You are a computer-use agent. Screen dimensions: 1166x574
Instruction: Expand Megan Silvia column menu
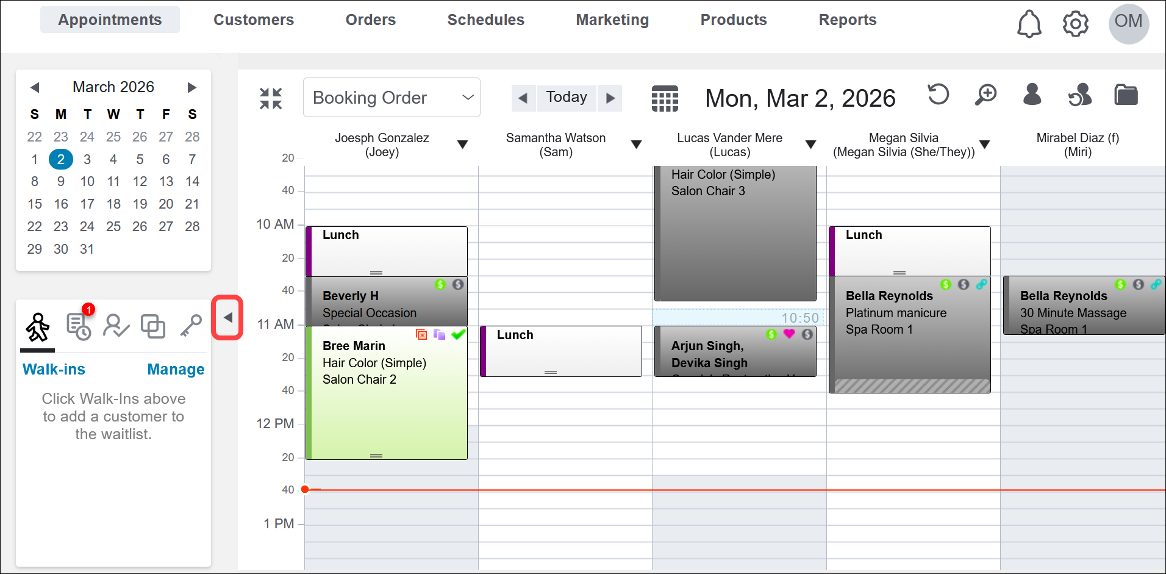pyautogui.click(x=984, y=145)
